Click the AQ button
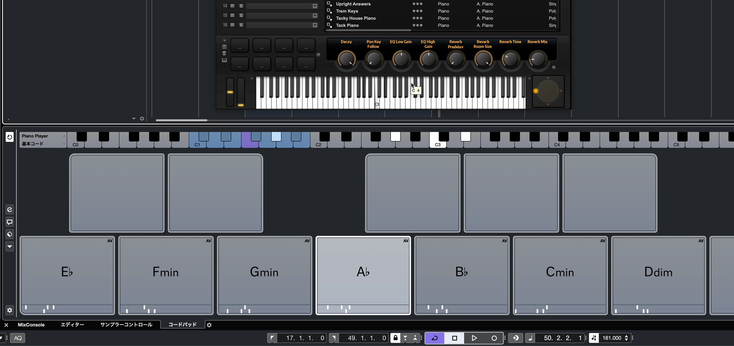734x346 pixels. [x=18, y=338]
